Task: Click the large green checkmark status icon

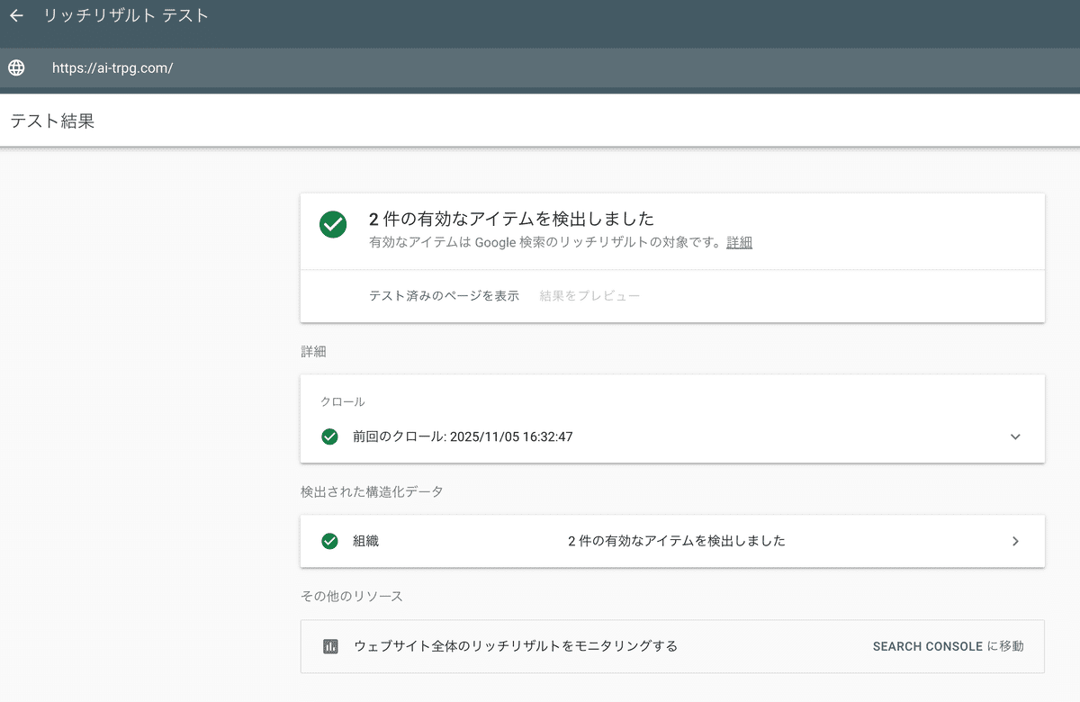Action: 333,225
